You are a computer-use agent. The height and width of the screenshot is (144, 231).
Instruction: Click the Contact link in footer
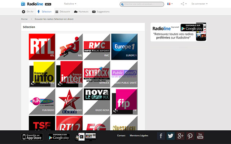[x=121, y=136]
